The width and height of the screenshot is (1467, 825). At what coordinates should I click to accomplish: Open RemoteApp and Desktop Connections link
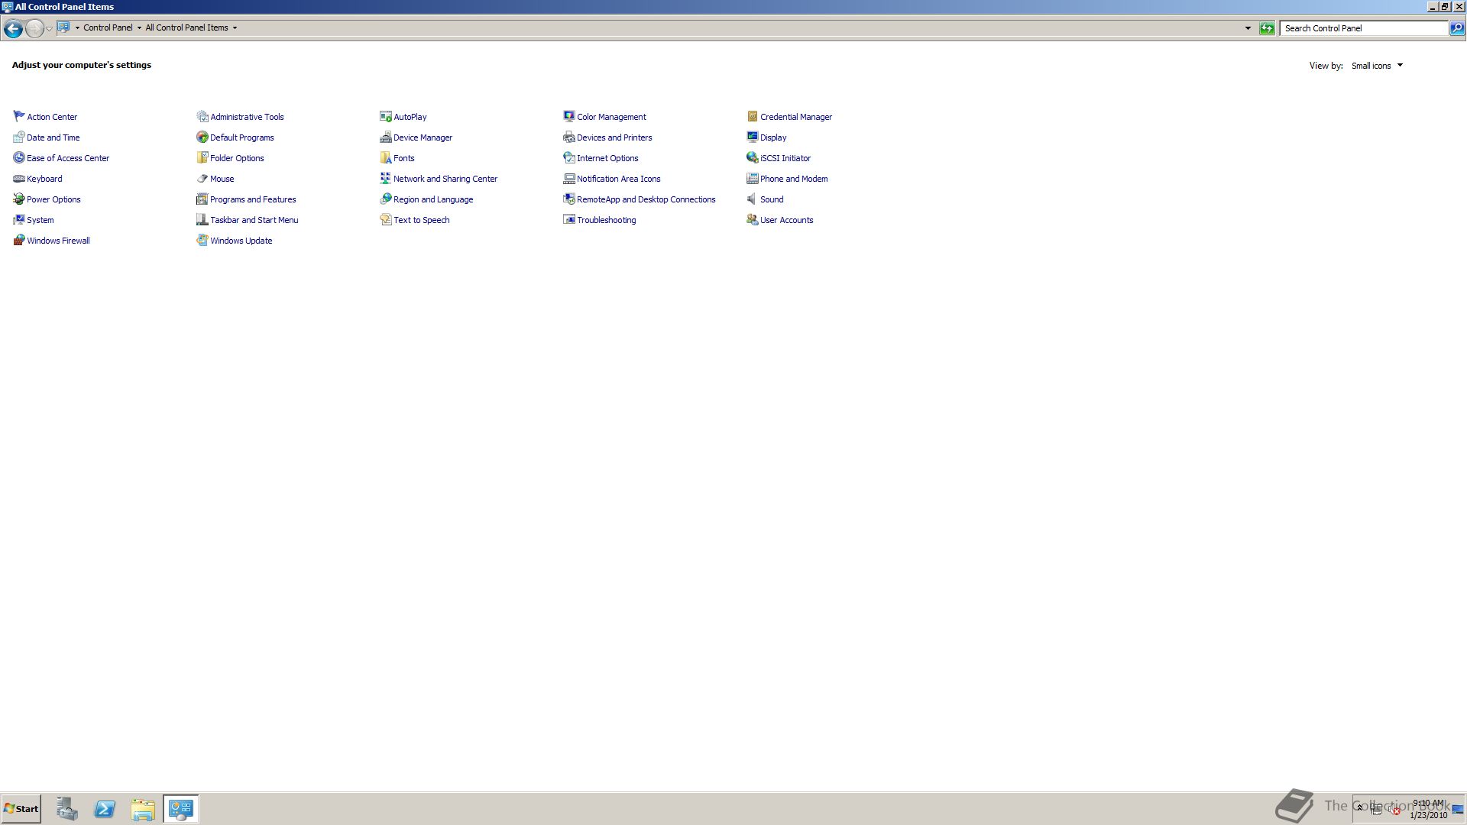click(646, 199)
